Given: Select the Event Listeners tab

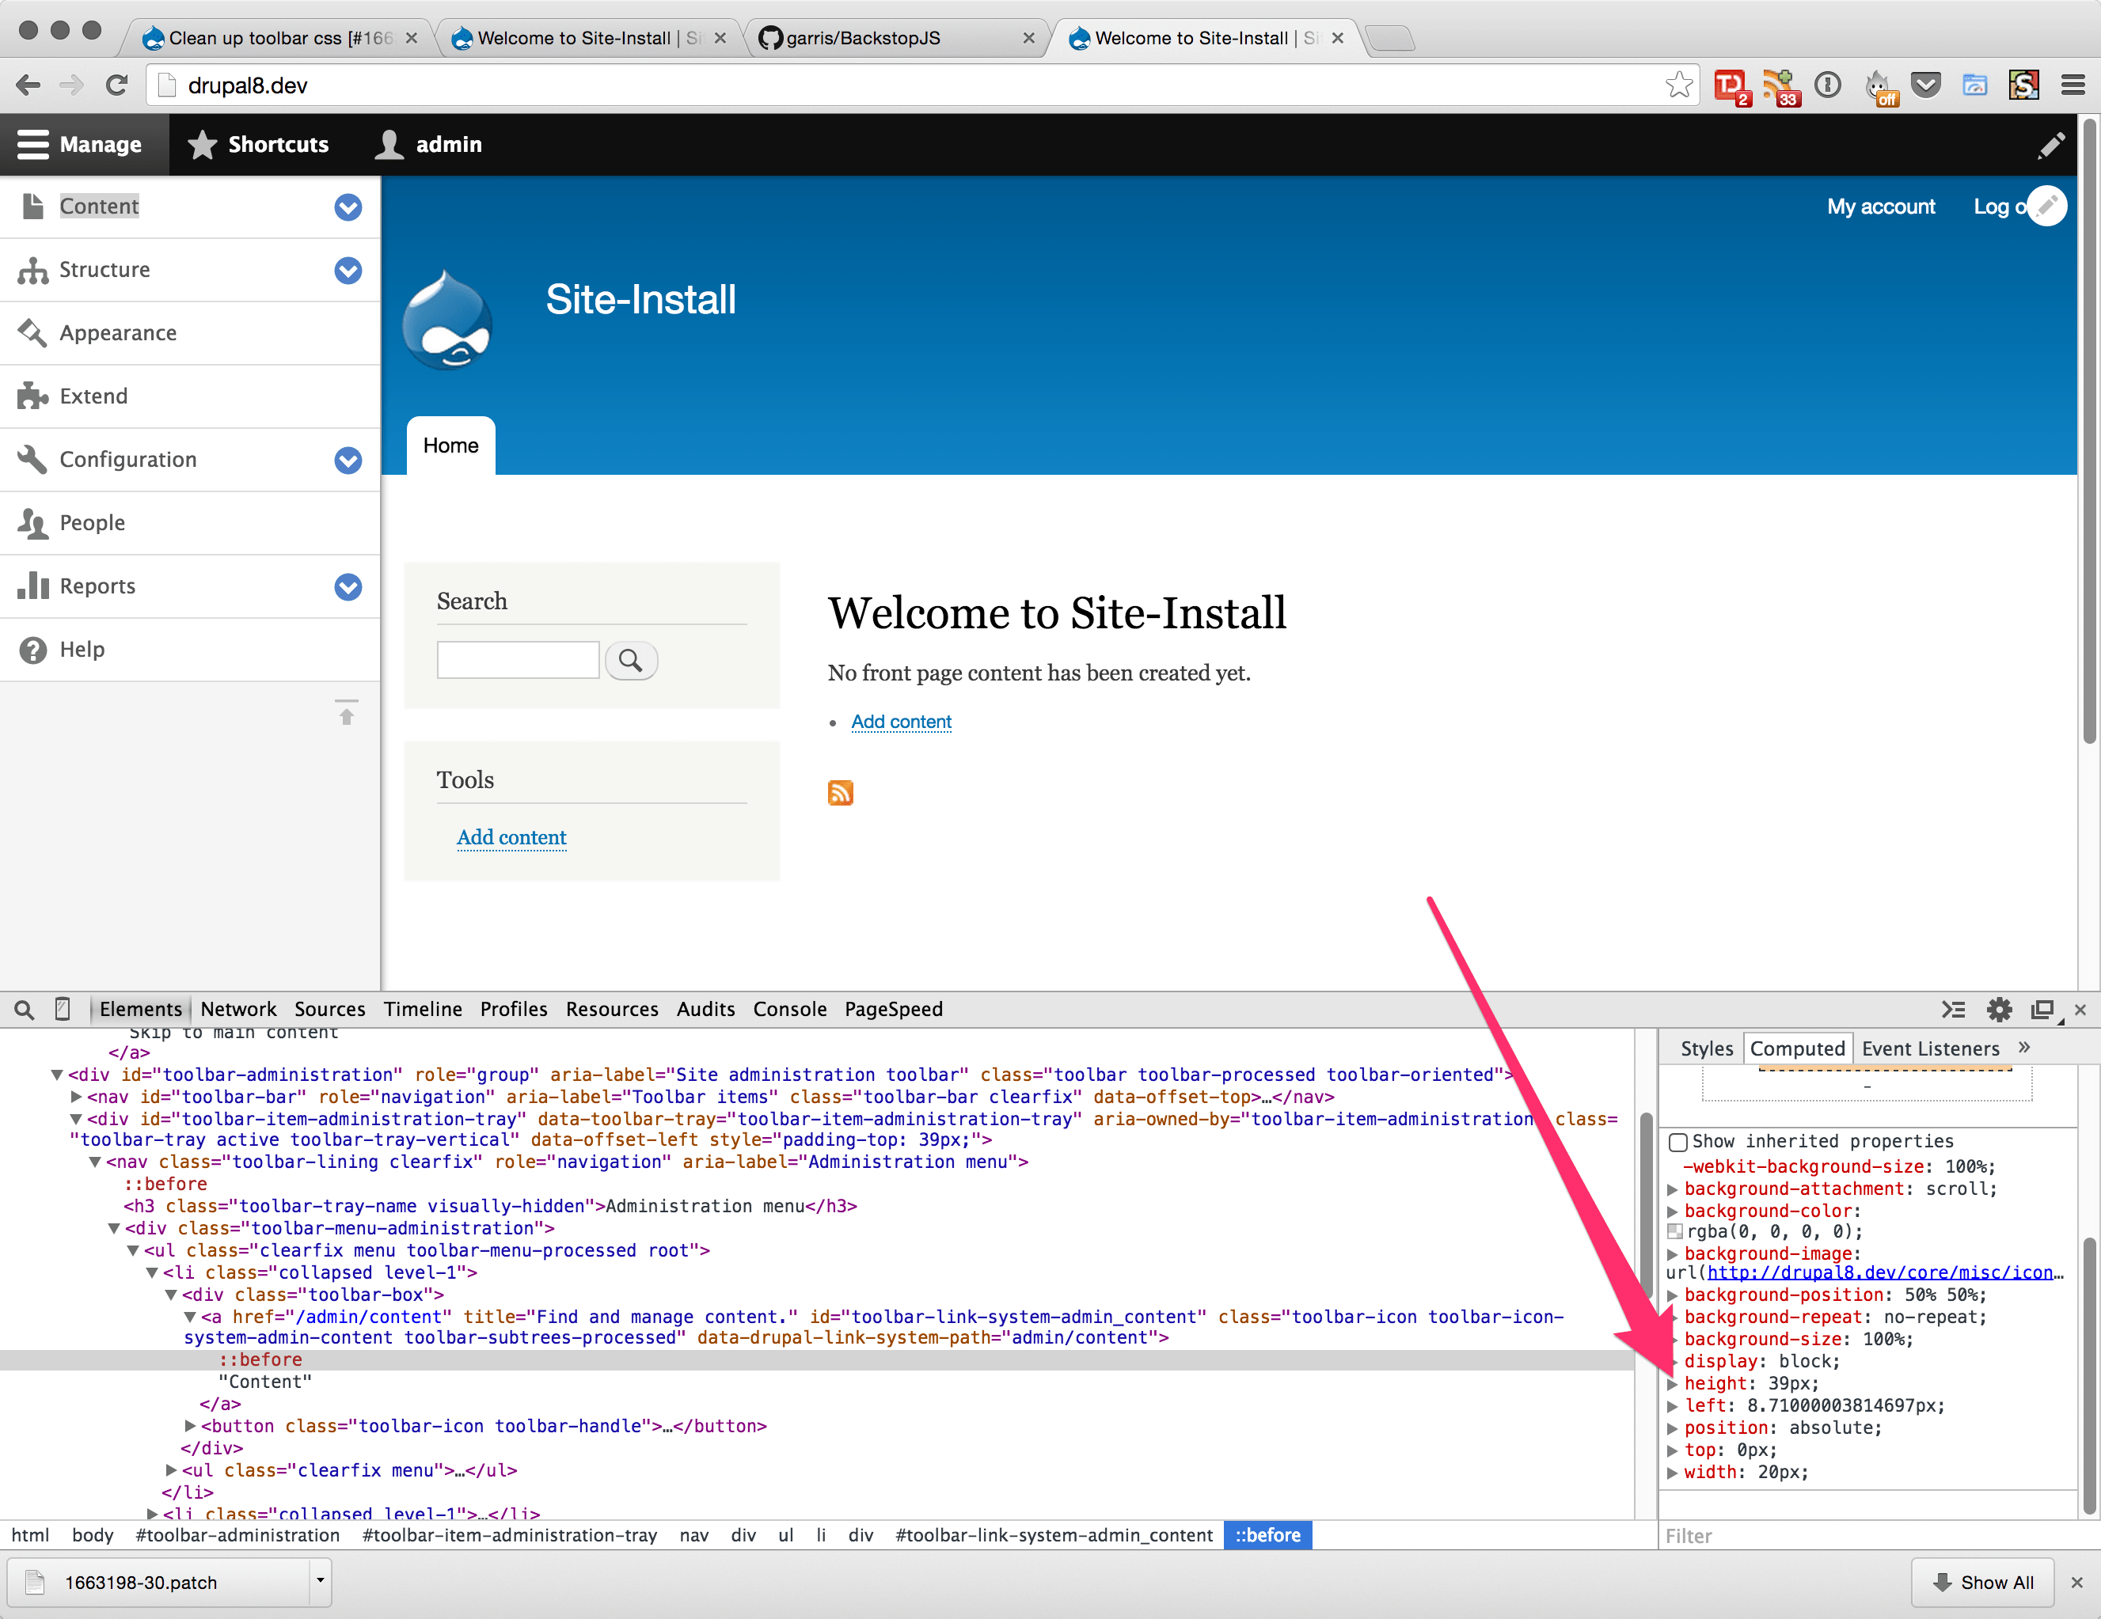Looking at the screenshot, I should point(1930,1048).
